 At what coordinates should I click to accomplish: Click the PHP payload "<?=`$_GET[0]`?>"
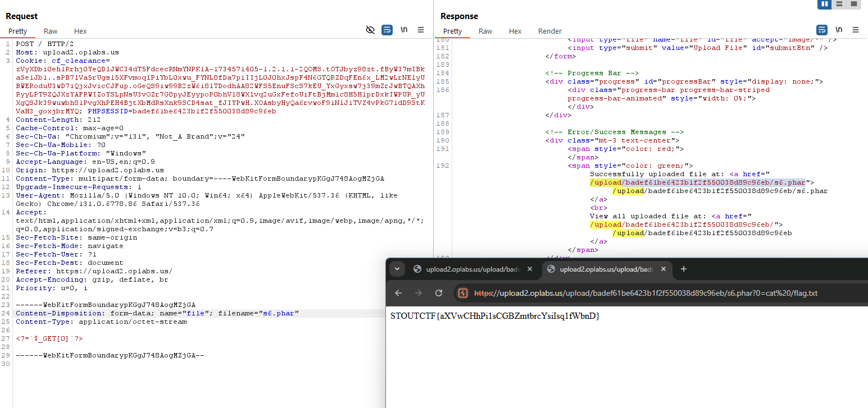[x=49, y=338]
